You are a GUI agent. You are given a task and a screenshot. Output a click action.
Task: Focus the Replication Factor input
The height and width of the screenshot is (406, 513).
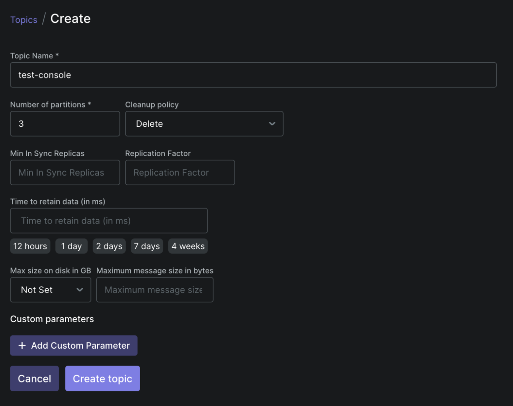(x=180, y=172)
